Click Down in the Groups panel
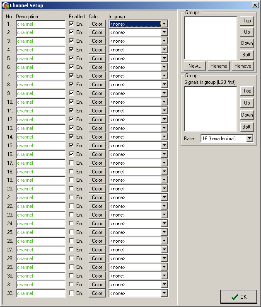261x307 pixels. [x=247, y=43]
